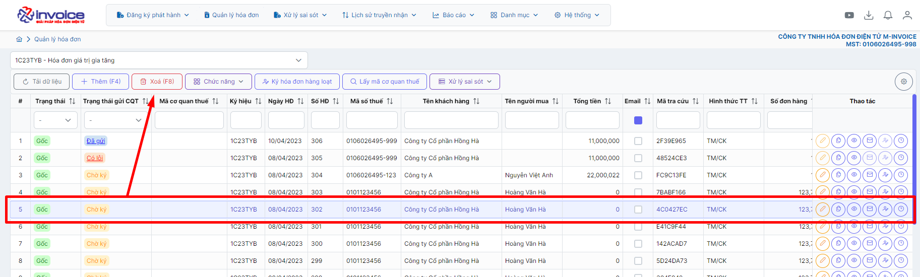Screen dimensions: 920x277
Task: Open the Có lỗi status link
Action: (x=95, y=158)
